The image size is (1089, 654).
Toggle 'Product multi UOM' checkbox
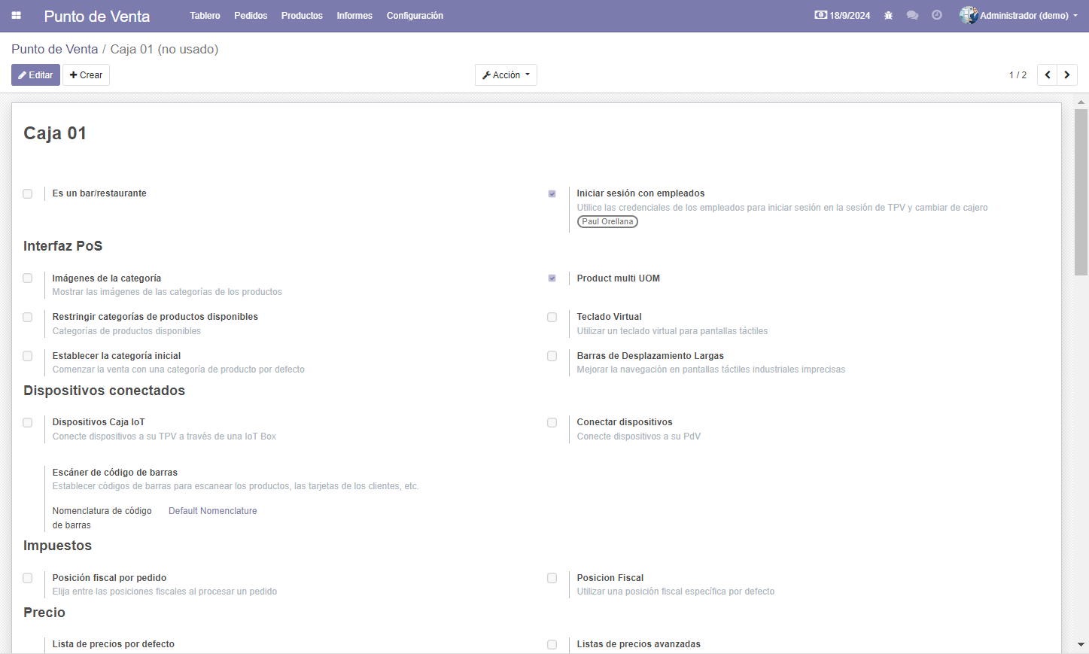pyautogui.click(x=552, y=278)
